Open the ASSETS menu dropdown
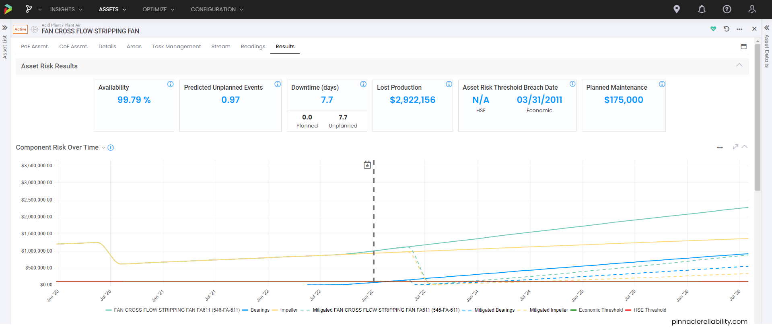772x331 pixels. [x=112, y=9]
